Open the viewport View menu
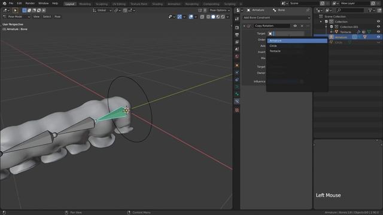 point(36,17)
